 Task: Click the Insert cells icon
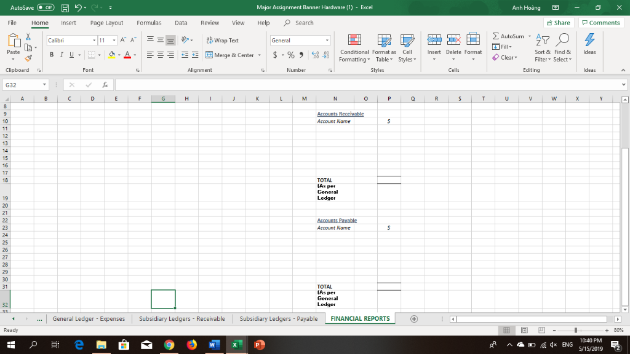[x=434, y=40]
